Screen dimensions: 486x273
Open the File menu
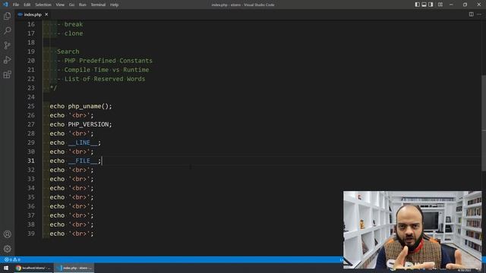coord(16,5)
